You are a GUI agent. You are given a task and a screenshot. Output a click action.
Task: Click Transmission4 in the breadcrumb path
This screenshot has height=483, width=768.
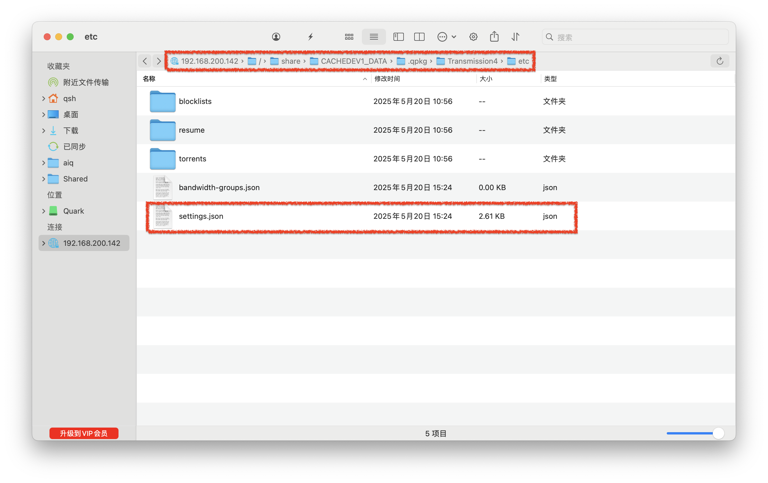pyautogui.click(x=472, y=61)
